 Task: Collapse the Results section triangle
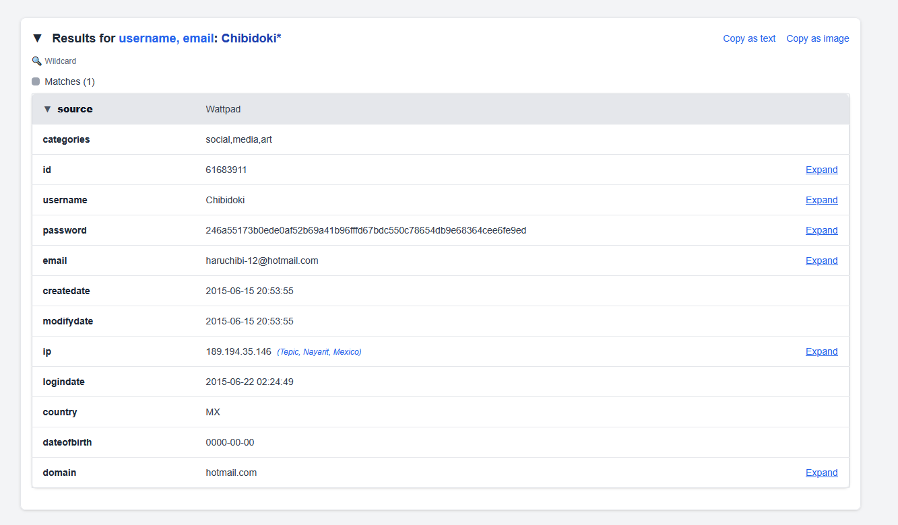[x=37, y=38]
